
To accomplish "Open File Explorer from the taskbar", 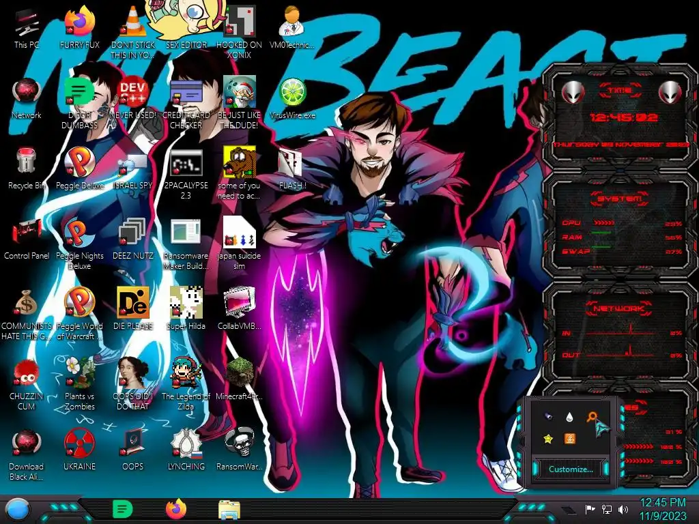I will click(x=229, y=510).
